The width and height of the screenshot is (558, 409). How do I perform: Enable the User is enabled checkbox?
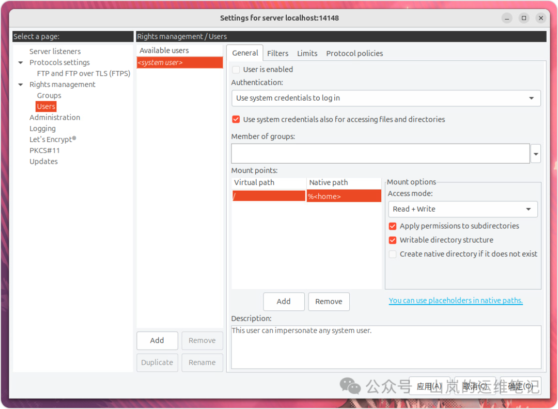(x=236, y=69)
